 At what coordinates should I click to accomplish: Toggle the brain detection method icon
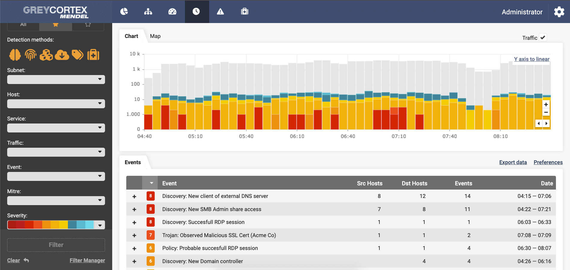pyautogui.click(x=15, y=55)
